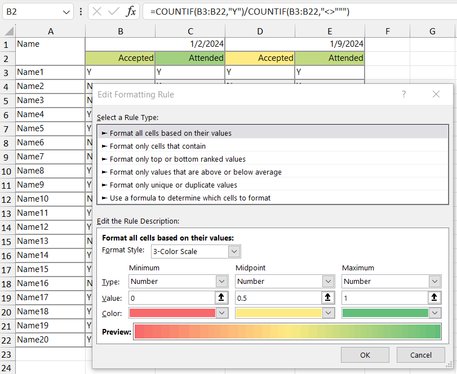The height and width of the screenshot is (374, 457).
Task: Click the dialog help question mark
Action: [x=403, y=94]
